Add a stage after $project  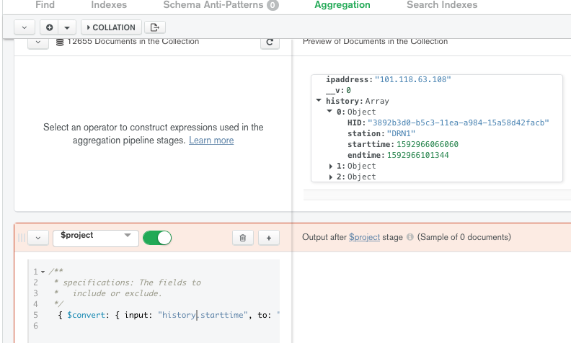pyautogui.click(x=268, y=238)
